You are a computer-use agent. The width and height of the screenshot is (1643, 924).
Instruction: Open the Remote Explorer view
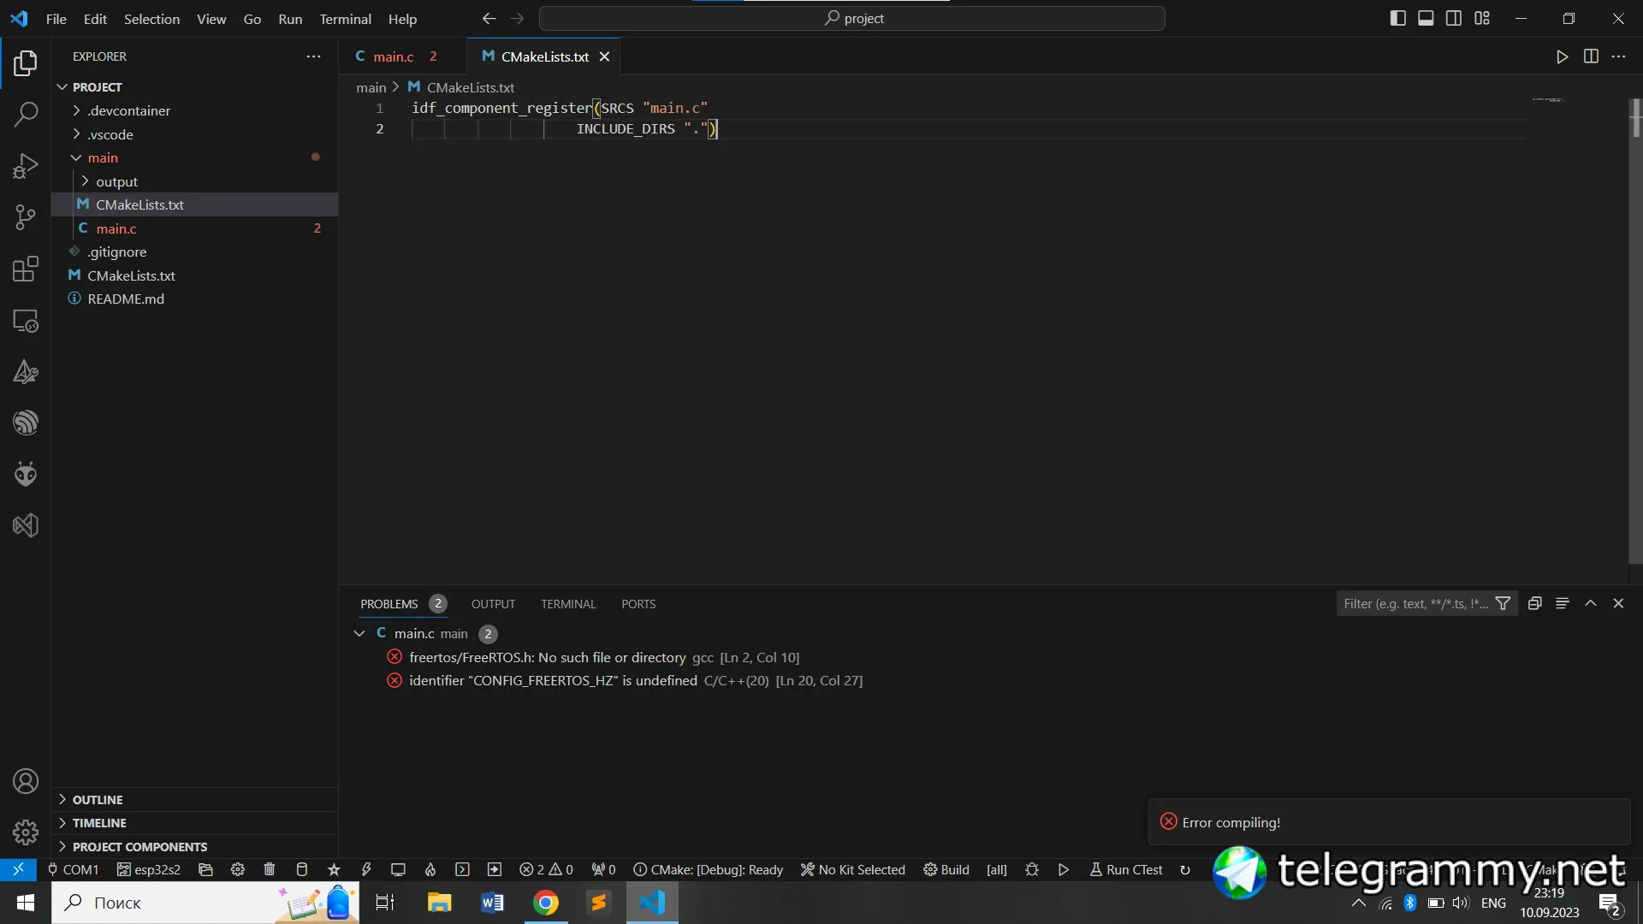click(26, 321)
